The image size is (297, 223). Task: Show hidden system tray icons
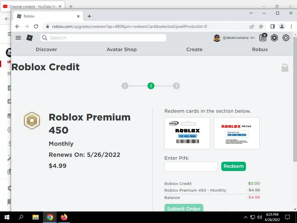click(245, 217)
